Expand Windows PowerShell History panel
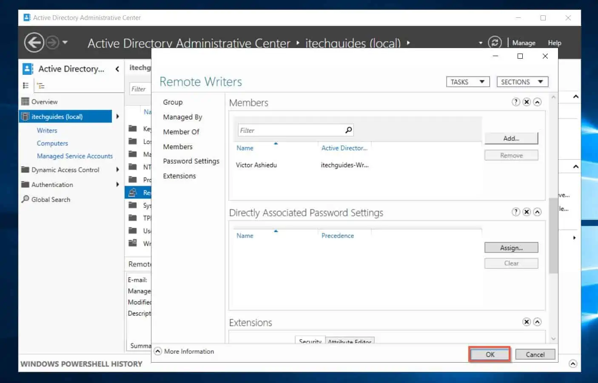The width and height of the screenshot is (598, 383). point(573,364)
